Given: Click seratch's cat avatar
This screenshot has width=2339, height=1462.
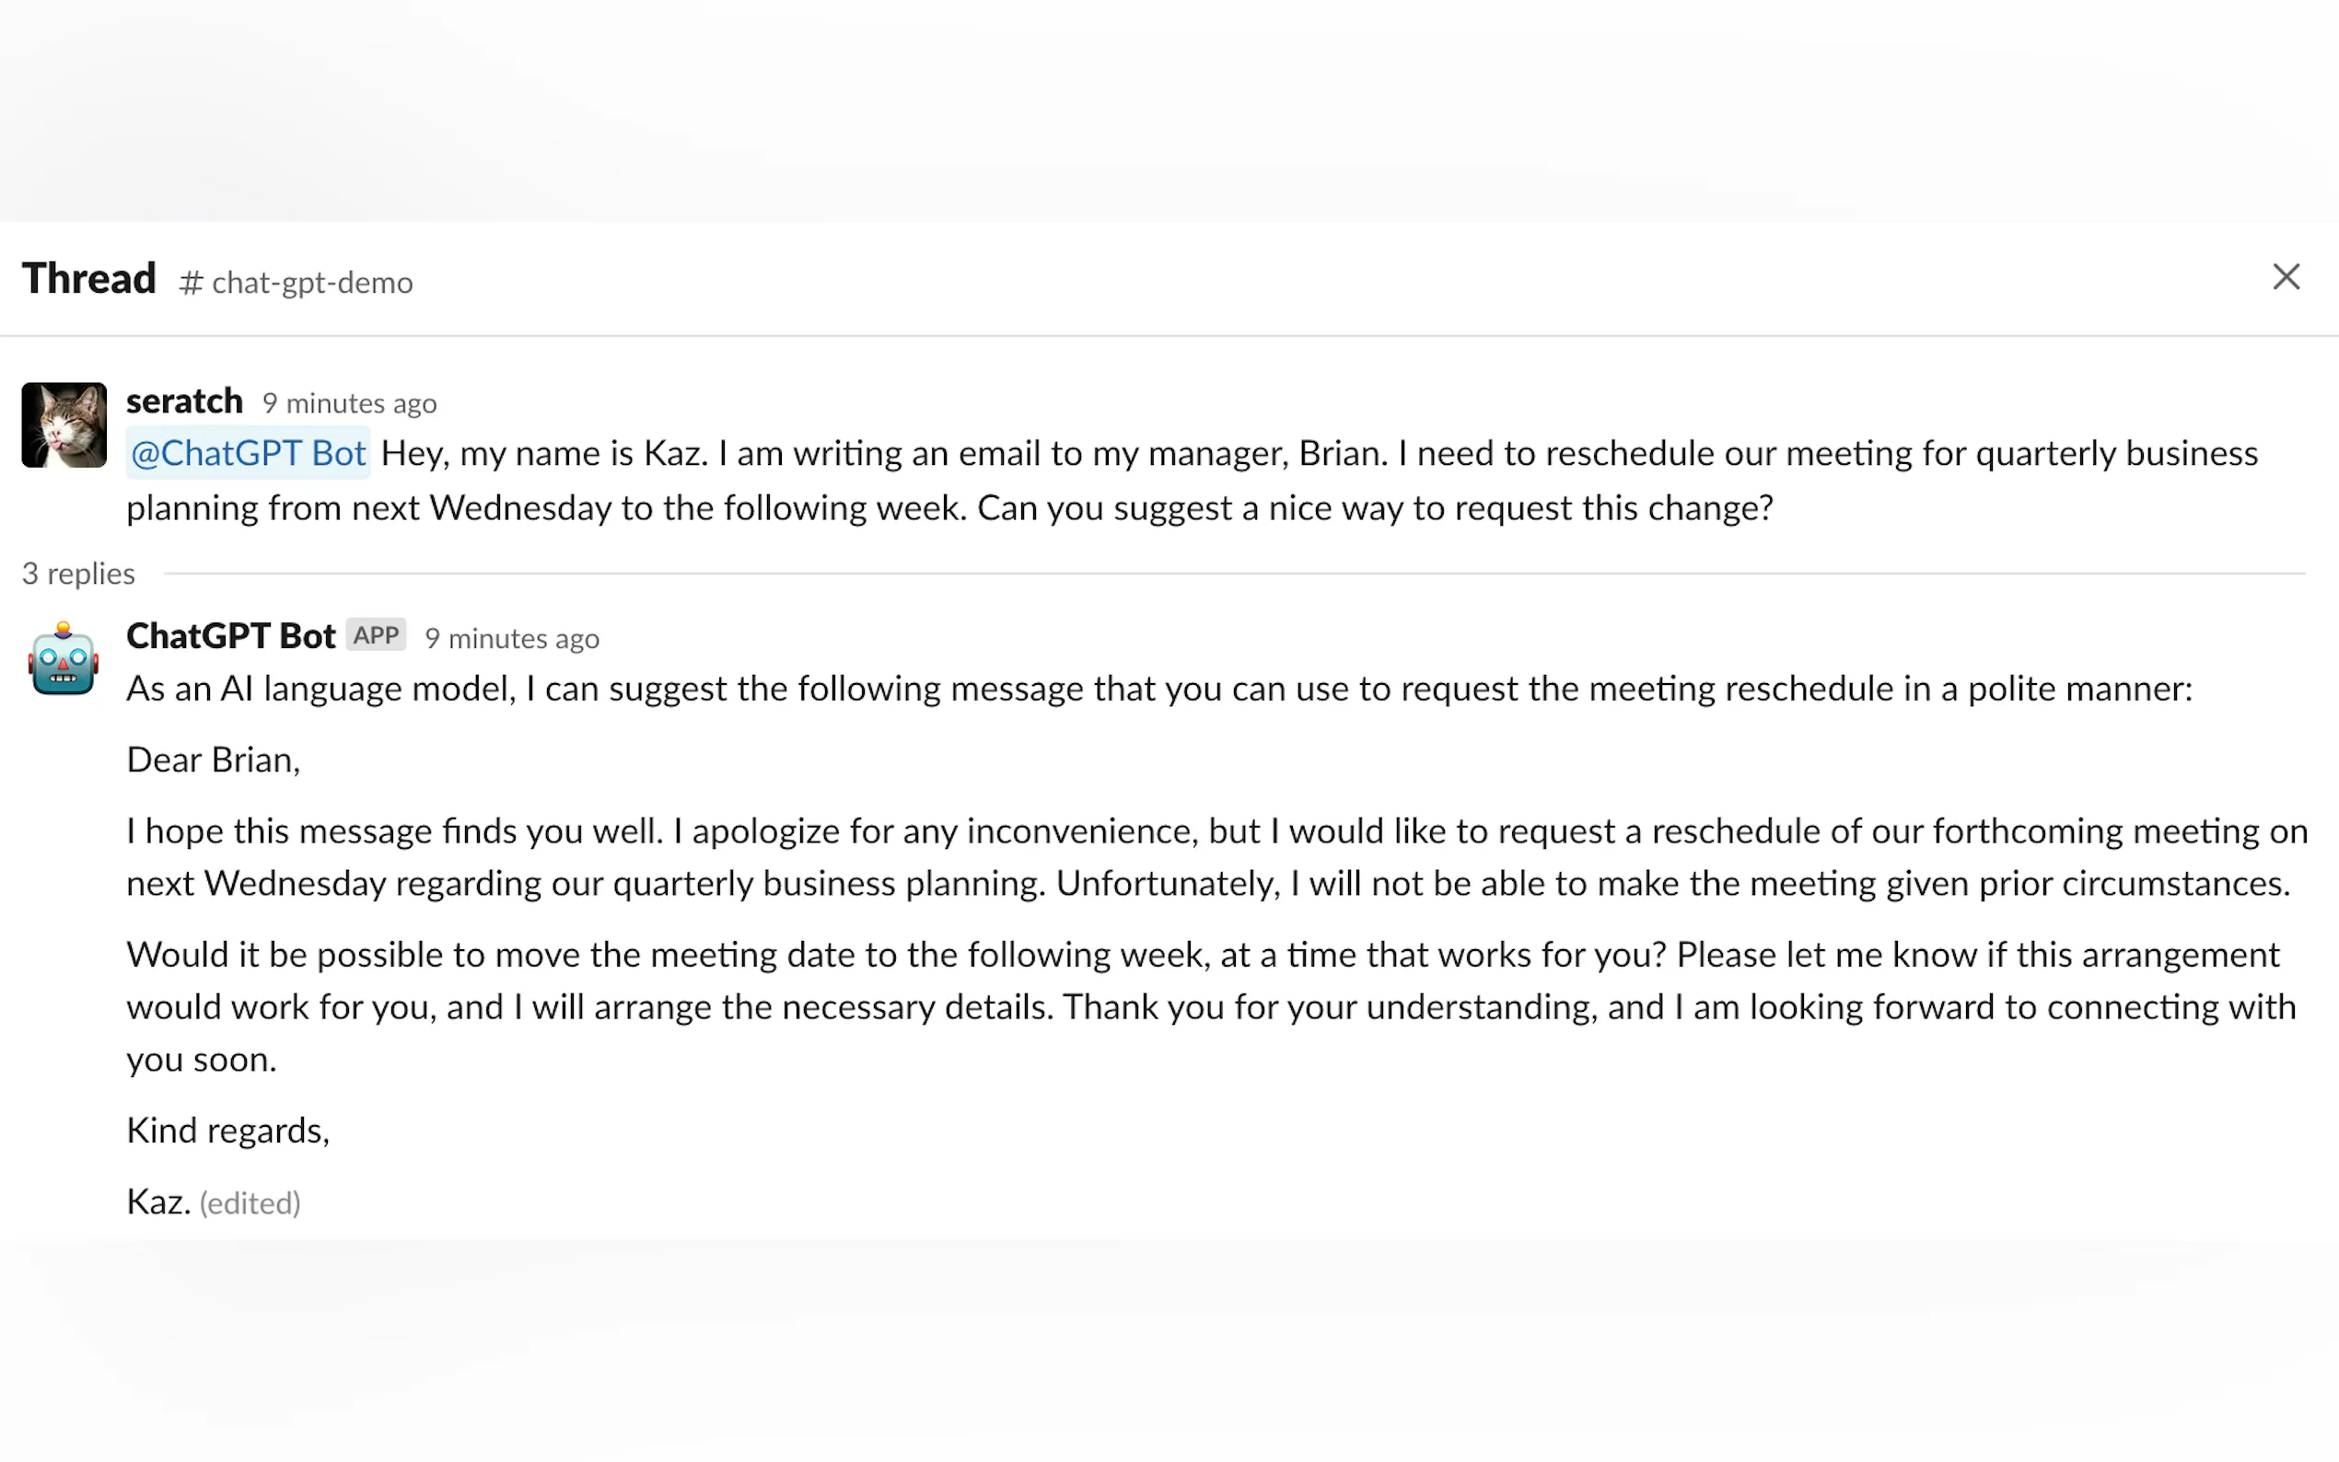Looking at the screenshot, I should (x=64, y=425).
